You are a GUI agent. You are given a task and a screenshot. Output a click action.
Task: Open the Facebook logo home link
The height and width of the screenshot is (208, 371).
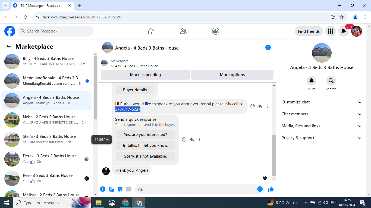pyautogui.click(x=10, y=31)
